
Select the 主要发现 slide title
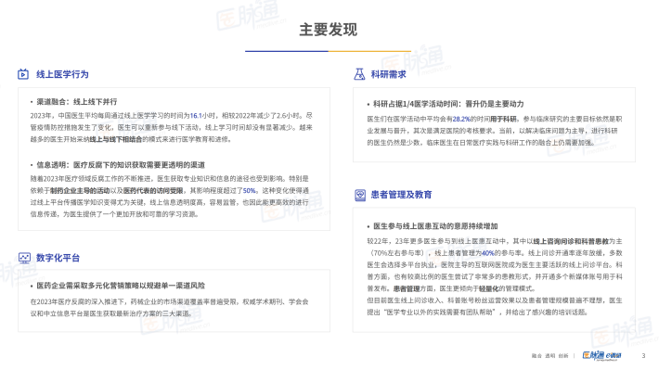pos(329,30)
